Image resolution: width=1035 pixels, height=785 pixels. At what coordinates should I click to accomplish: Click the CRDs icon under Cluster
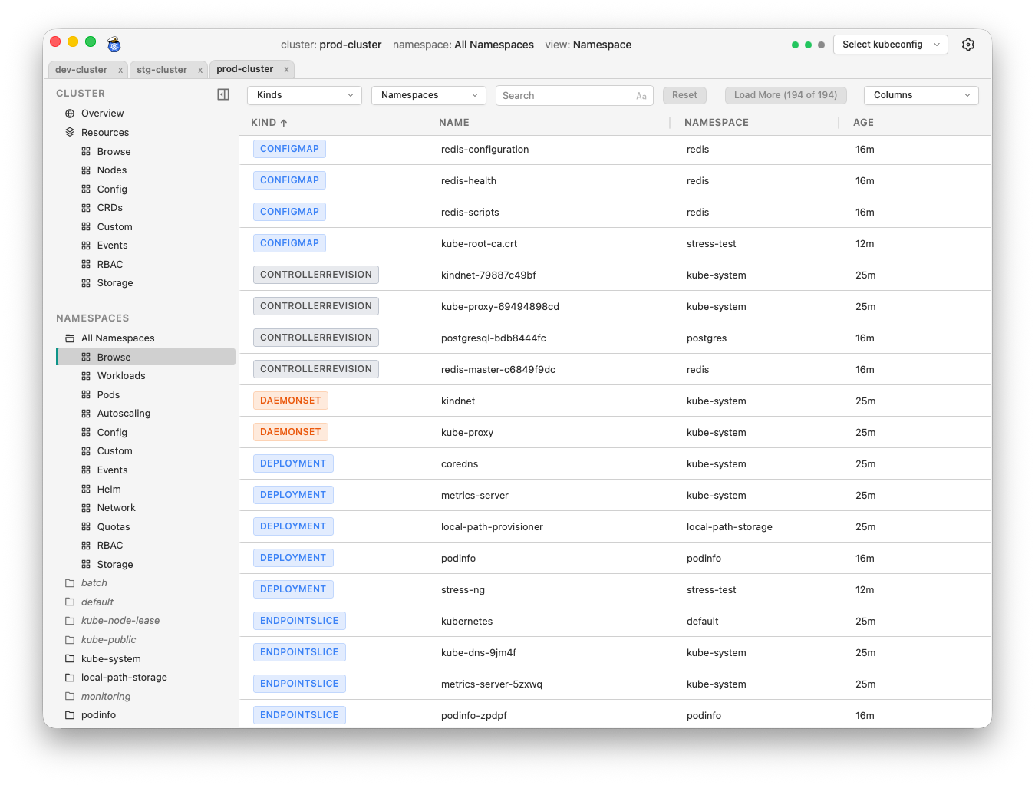pos(85,207)
